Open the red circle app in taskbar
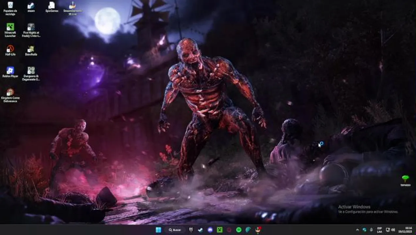The height and width of the screenshot is (235, 416). [229, 230]
